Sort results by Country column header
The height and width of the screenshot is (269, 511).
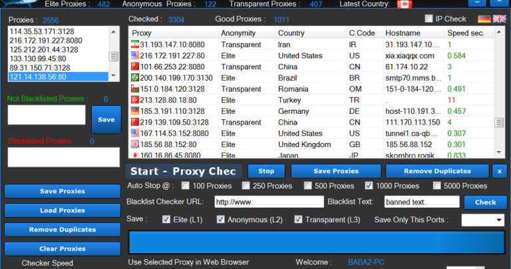(x=310, y=33)
